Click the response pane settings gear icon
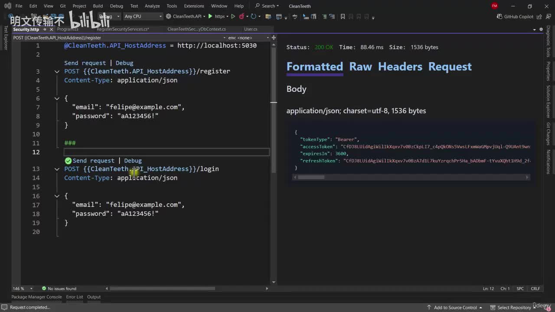The image size is (555, 312). 541,29
